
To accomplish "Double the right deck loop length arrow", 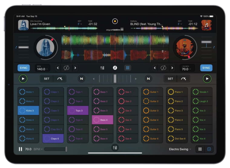I will point(172,68).
